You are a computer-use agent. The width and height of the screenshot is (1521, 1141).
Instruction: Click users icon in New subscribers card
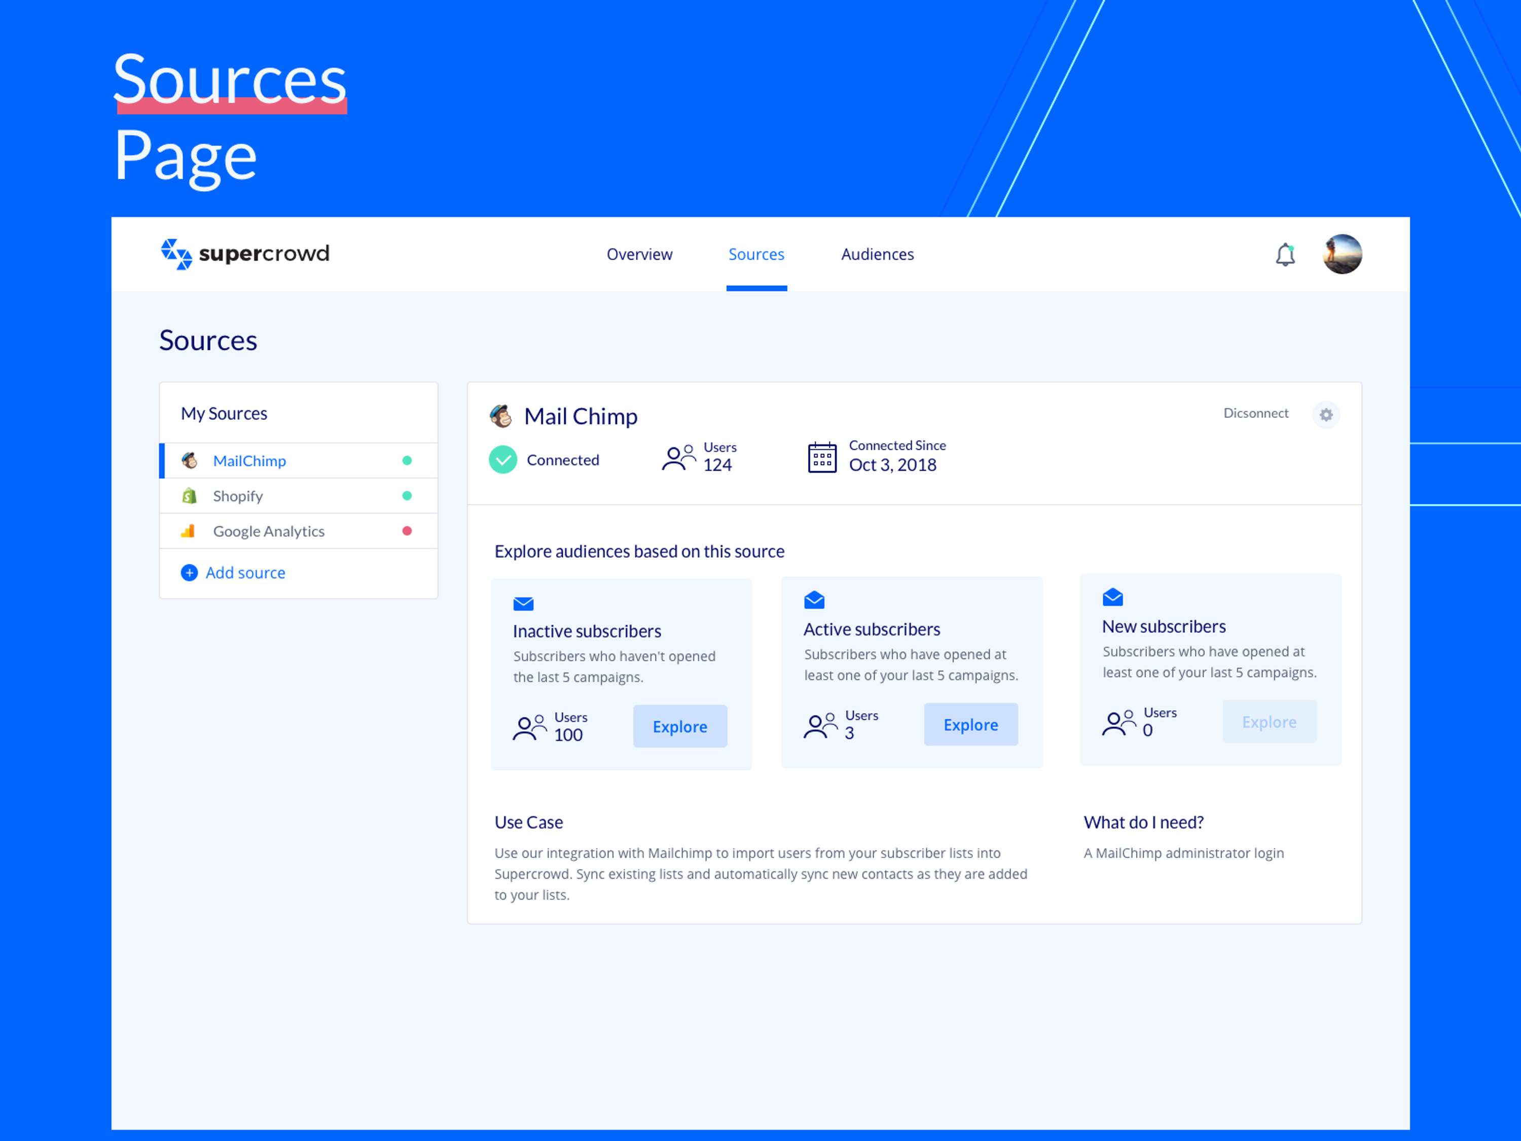pos(1119,722)
